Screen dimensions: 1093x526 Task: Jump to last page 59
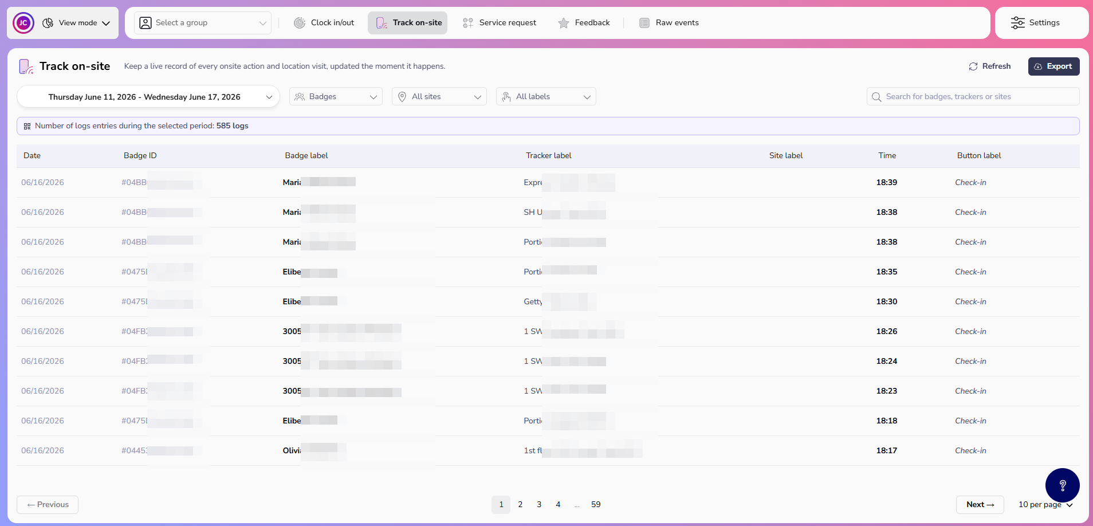(x=596, y=505)
